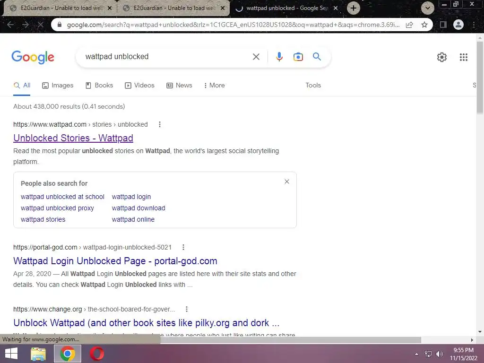Search by image with camera icon

pyautogui.click(x=298, y=57)
